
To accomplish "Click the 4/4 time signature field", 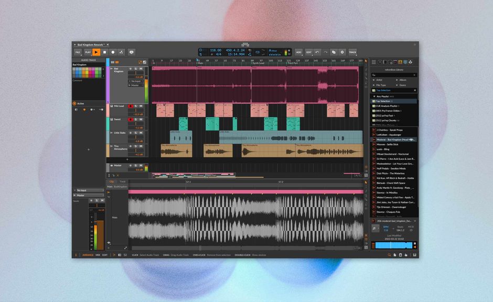I will pyautogui.click(x=218, y=54).
